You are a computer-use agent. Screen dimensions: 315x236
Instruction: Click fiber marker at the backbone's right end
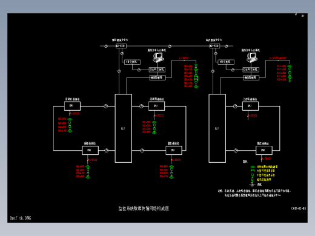coord(226,46)
